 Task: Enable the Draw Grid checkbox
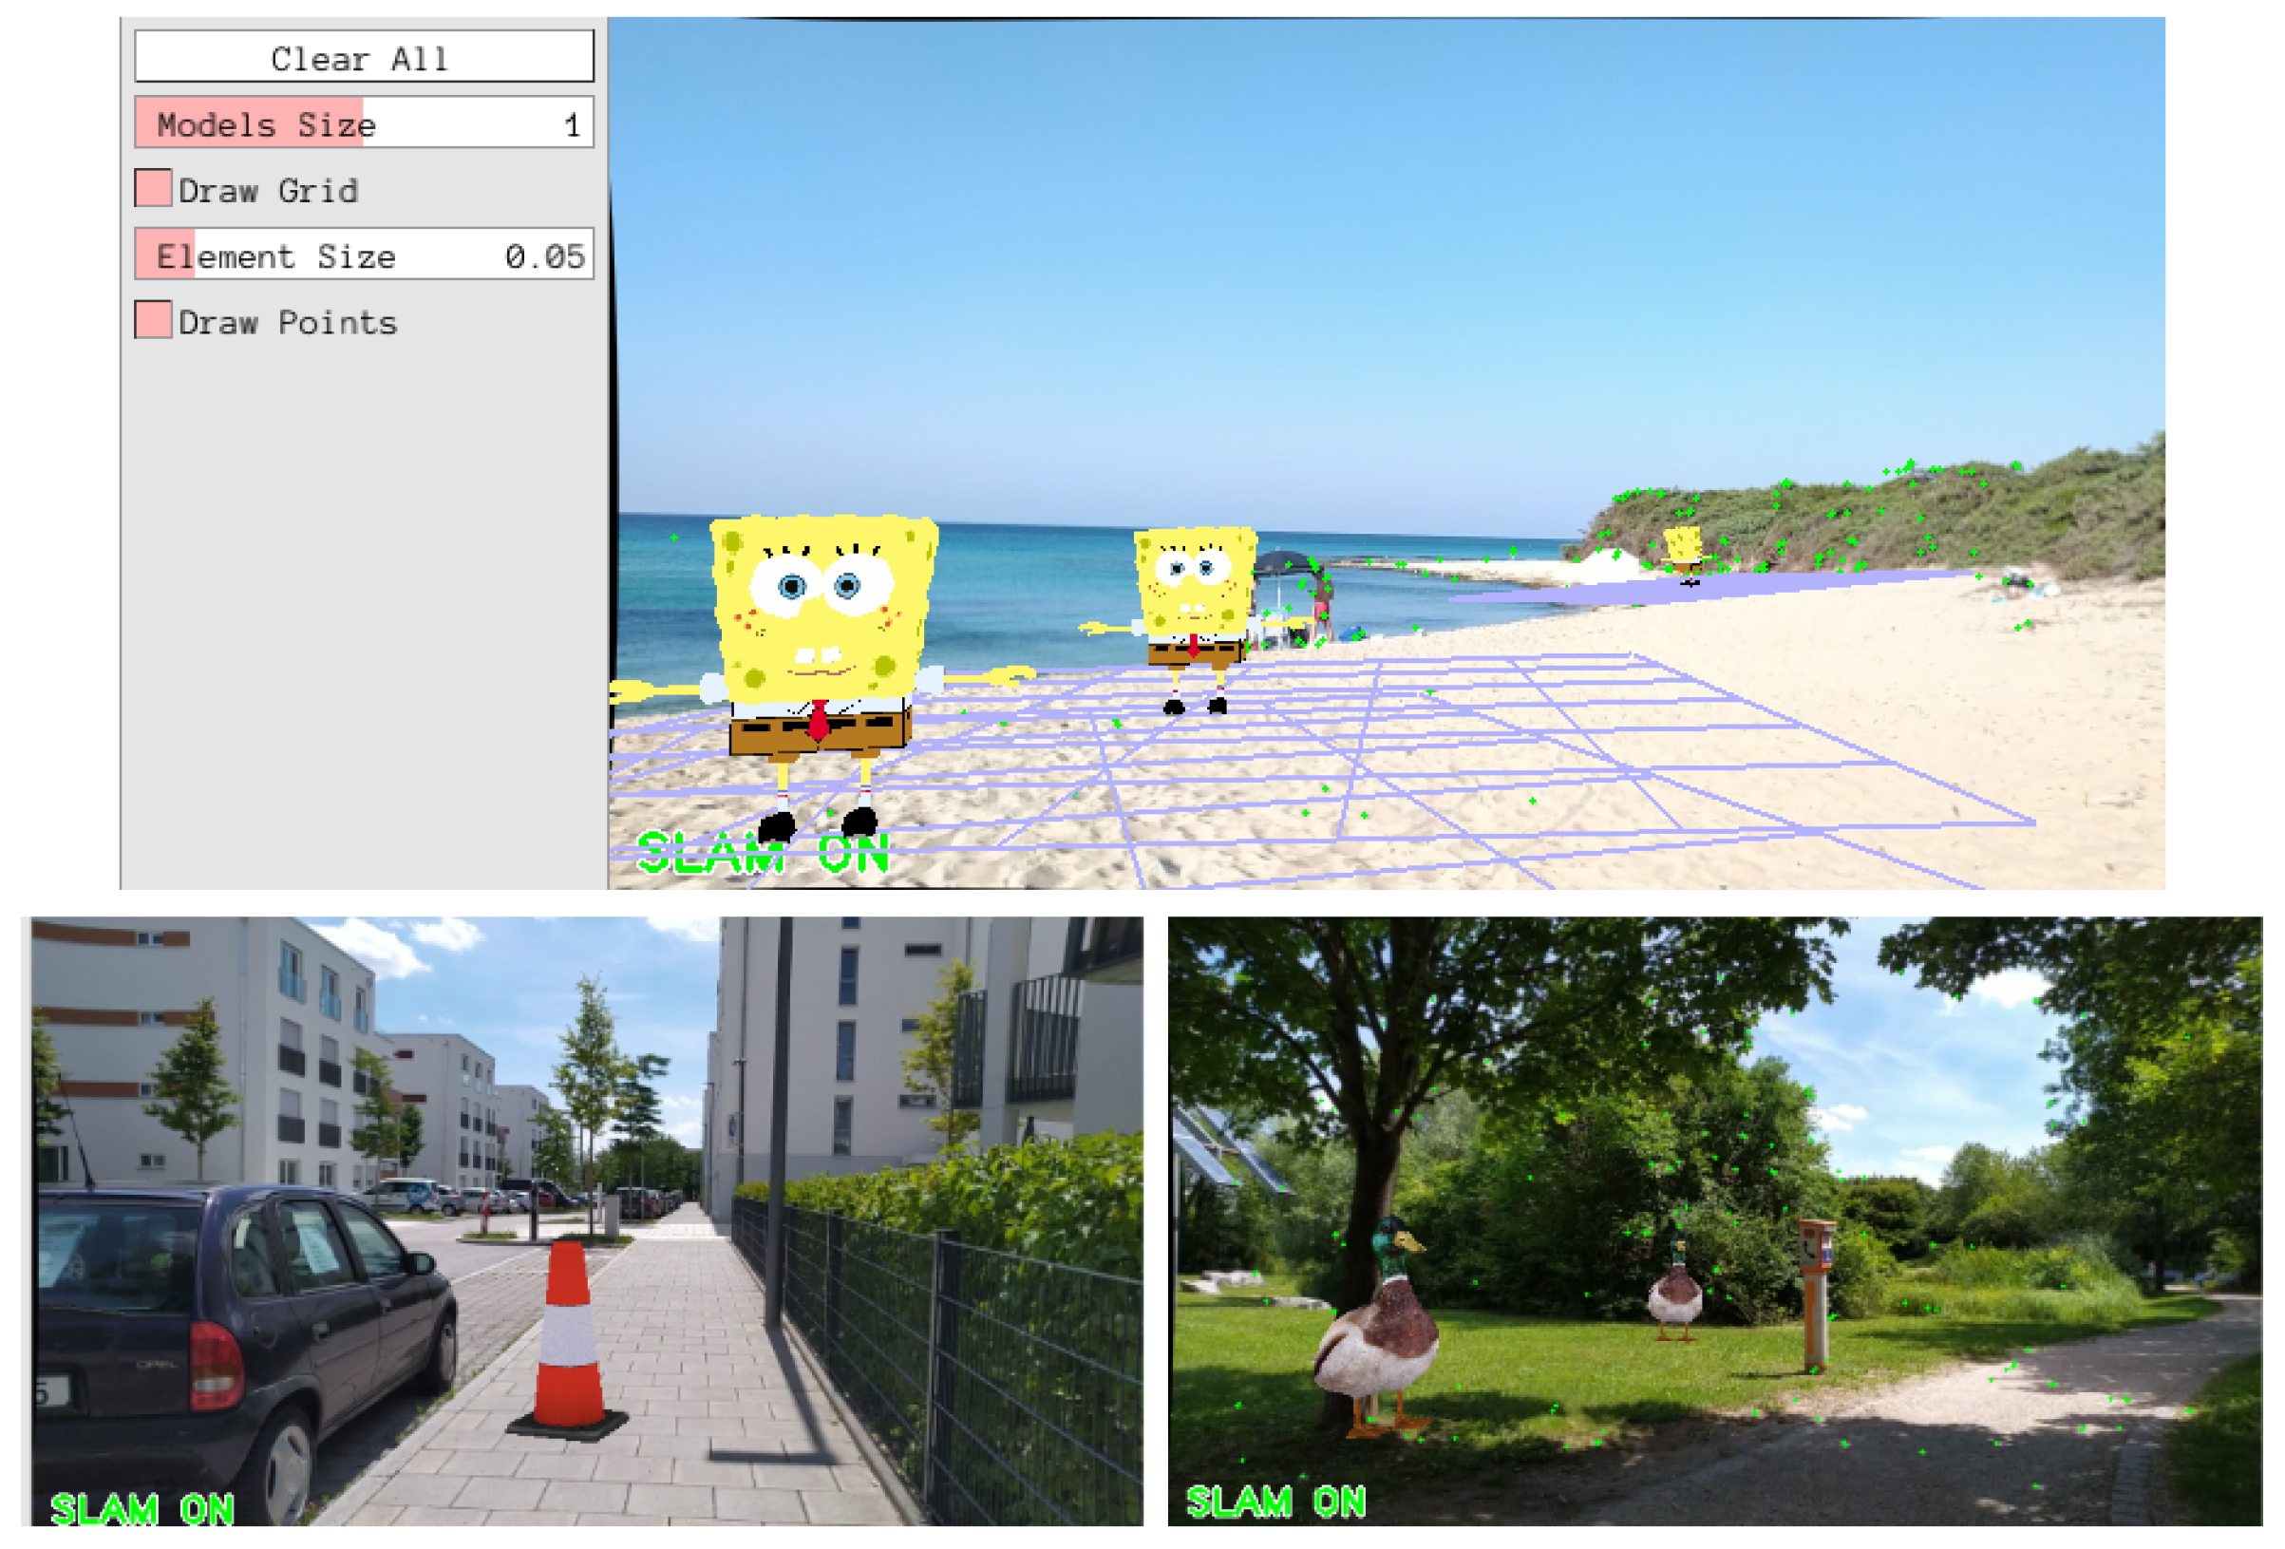coord(154,188)
